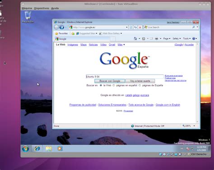Click the taskbar clock showing date

tap(201, 148)
